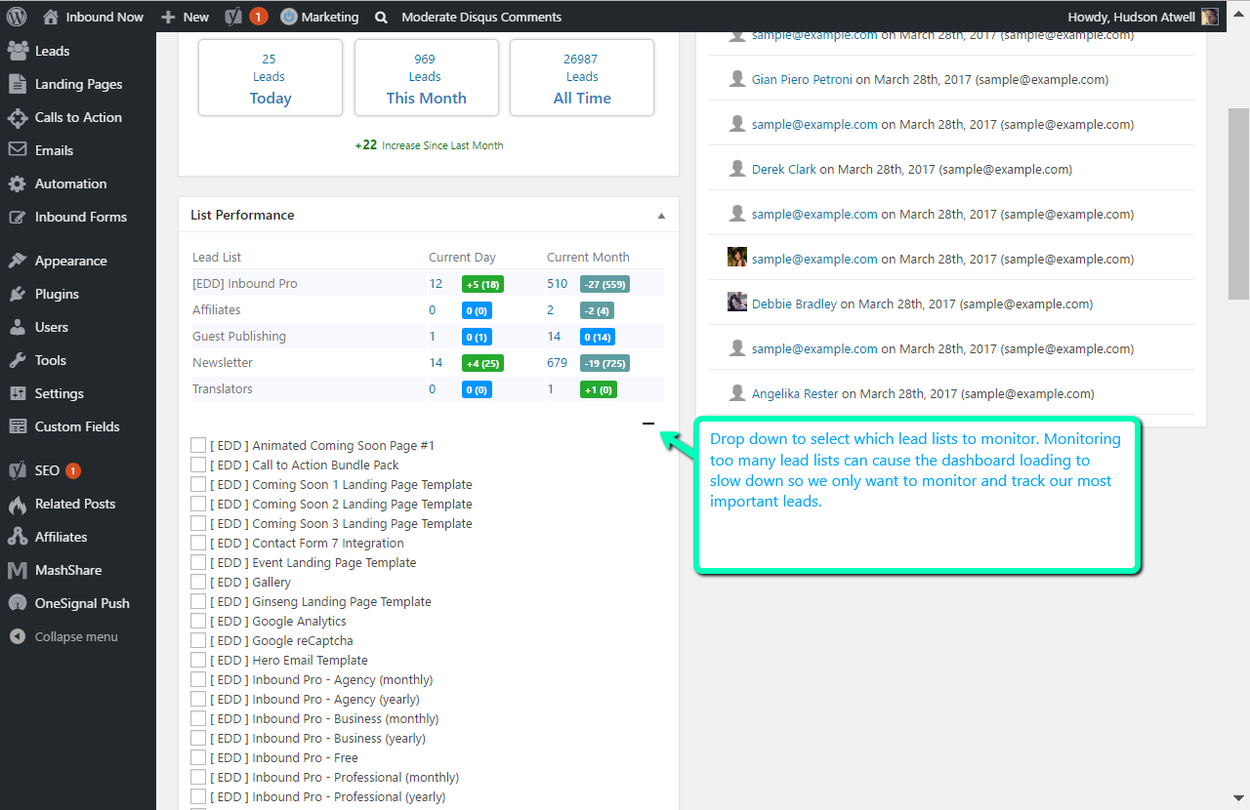Click the 969 Leads This Month box
This screenshot has width=1250, height=810.
pyautogui.click(x=427, y=78)
